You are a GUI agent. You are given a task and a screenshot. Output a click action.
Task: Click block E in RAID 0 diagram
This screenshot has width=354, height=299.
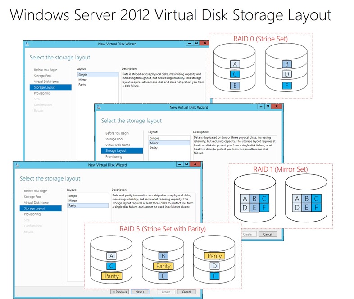(x=235, y=86)
